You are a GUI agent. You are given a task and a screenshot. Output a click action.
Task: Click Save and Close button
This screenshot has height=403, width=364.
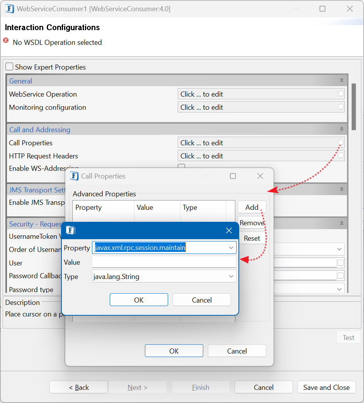tap(326, 387)
